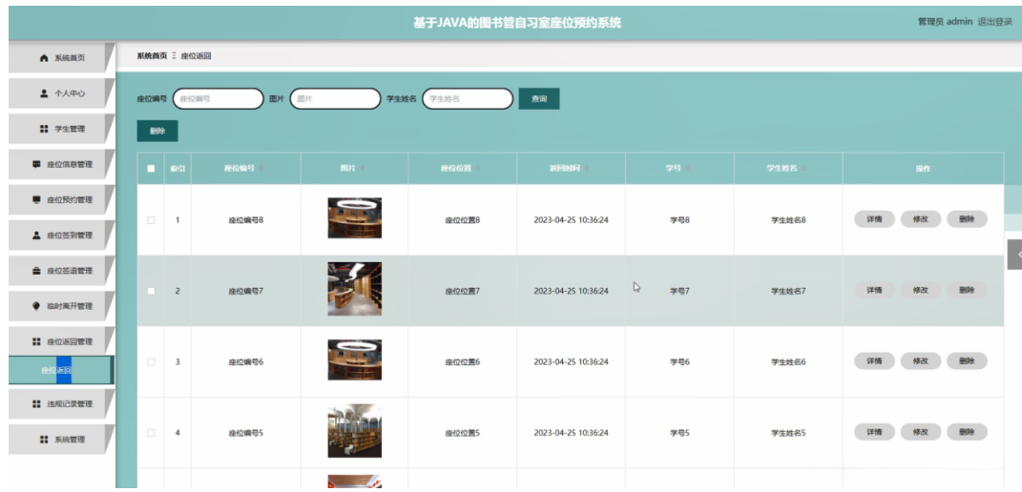Focus the 图片 search input
1022x492 pixels.
335,99
